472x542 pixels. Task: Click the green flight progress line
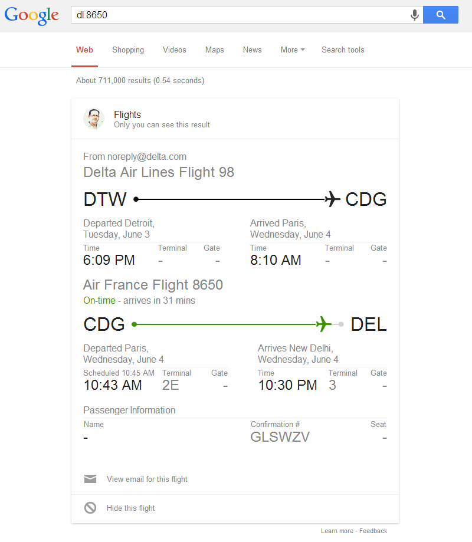(x=225, y=324)
